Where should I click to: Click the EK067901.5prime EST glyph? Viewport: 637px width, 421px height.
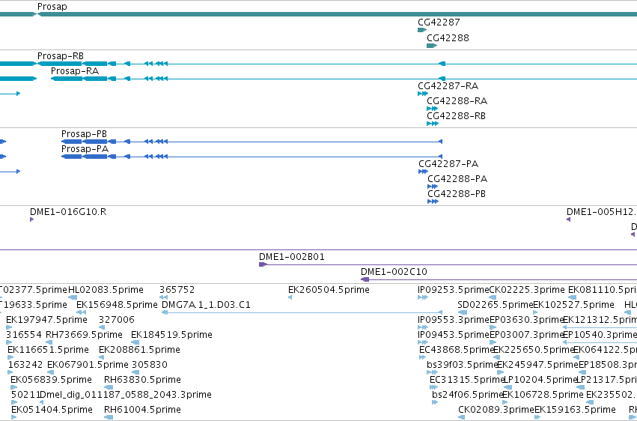(x=50, y=372)
